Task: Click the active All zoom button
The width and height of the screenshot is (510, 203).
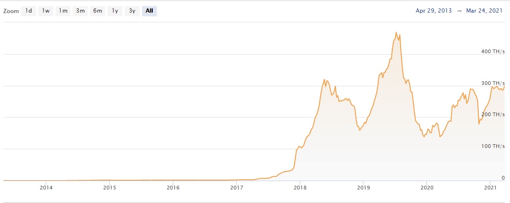Action: point(149,11)
